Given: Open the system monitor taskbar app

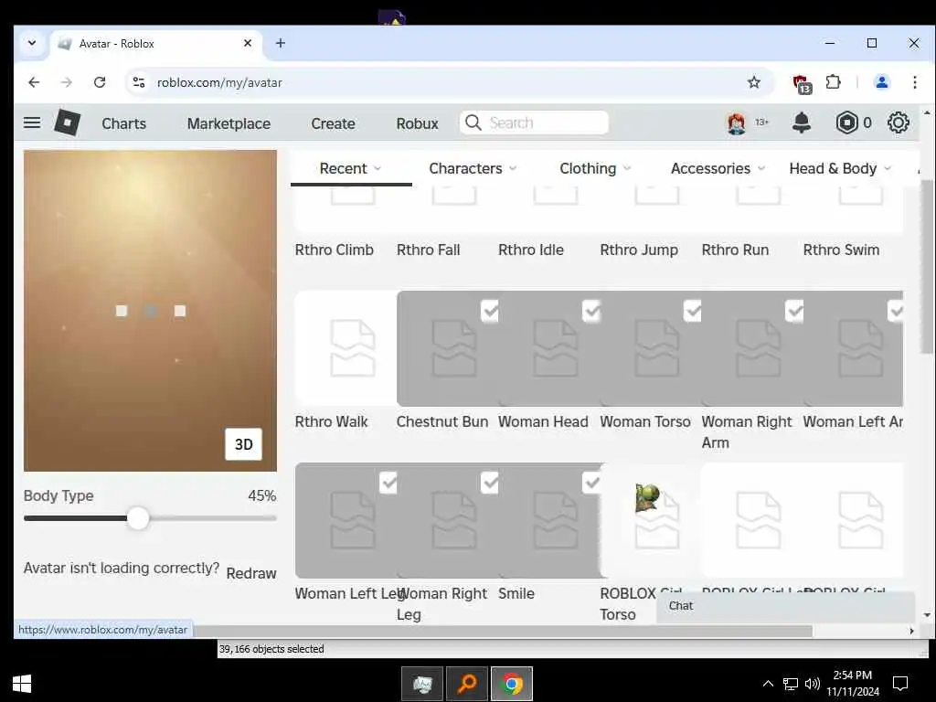Looking at the screenshot, I should pos(422,684).
